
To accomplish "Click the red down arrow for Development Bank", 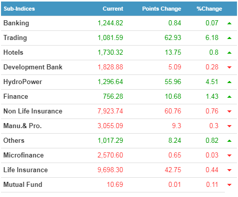I will point(229,67).
